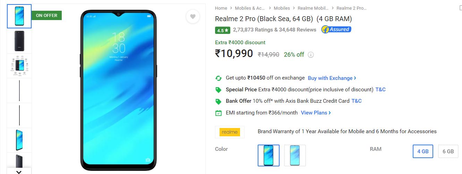Choose the Black Sea color swatch
The image size is (462, 174).
click(x=268, y=155)
